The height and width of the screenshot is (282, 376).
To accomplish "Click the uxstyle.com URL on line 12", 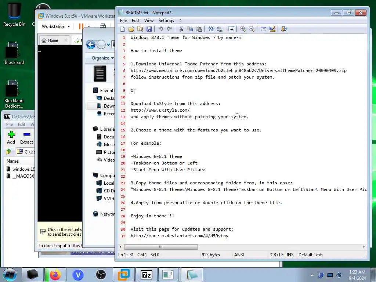I will coord(160,110).
